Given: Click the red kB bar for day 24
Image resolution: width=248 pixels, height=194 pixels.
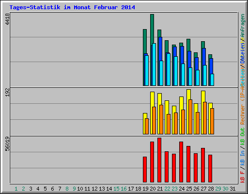Looking at the screenshot, I should [x=181, y=162].
